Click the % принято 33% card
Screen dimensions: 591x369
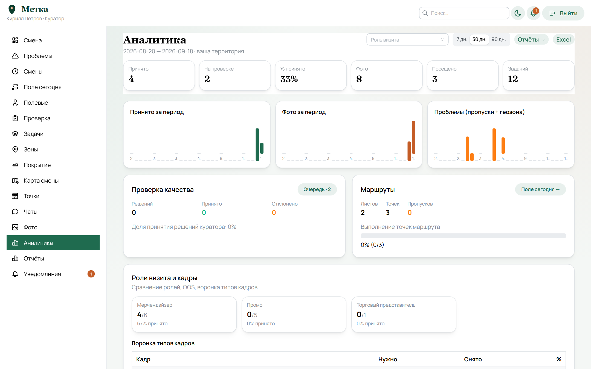click(311, 75)
